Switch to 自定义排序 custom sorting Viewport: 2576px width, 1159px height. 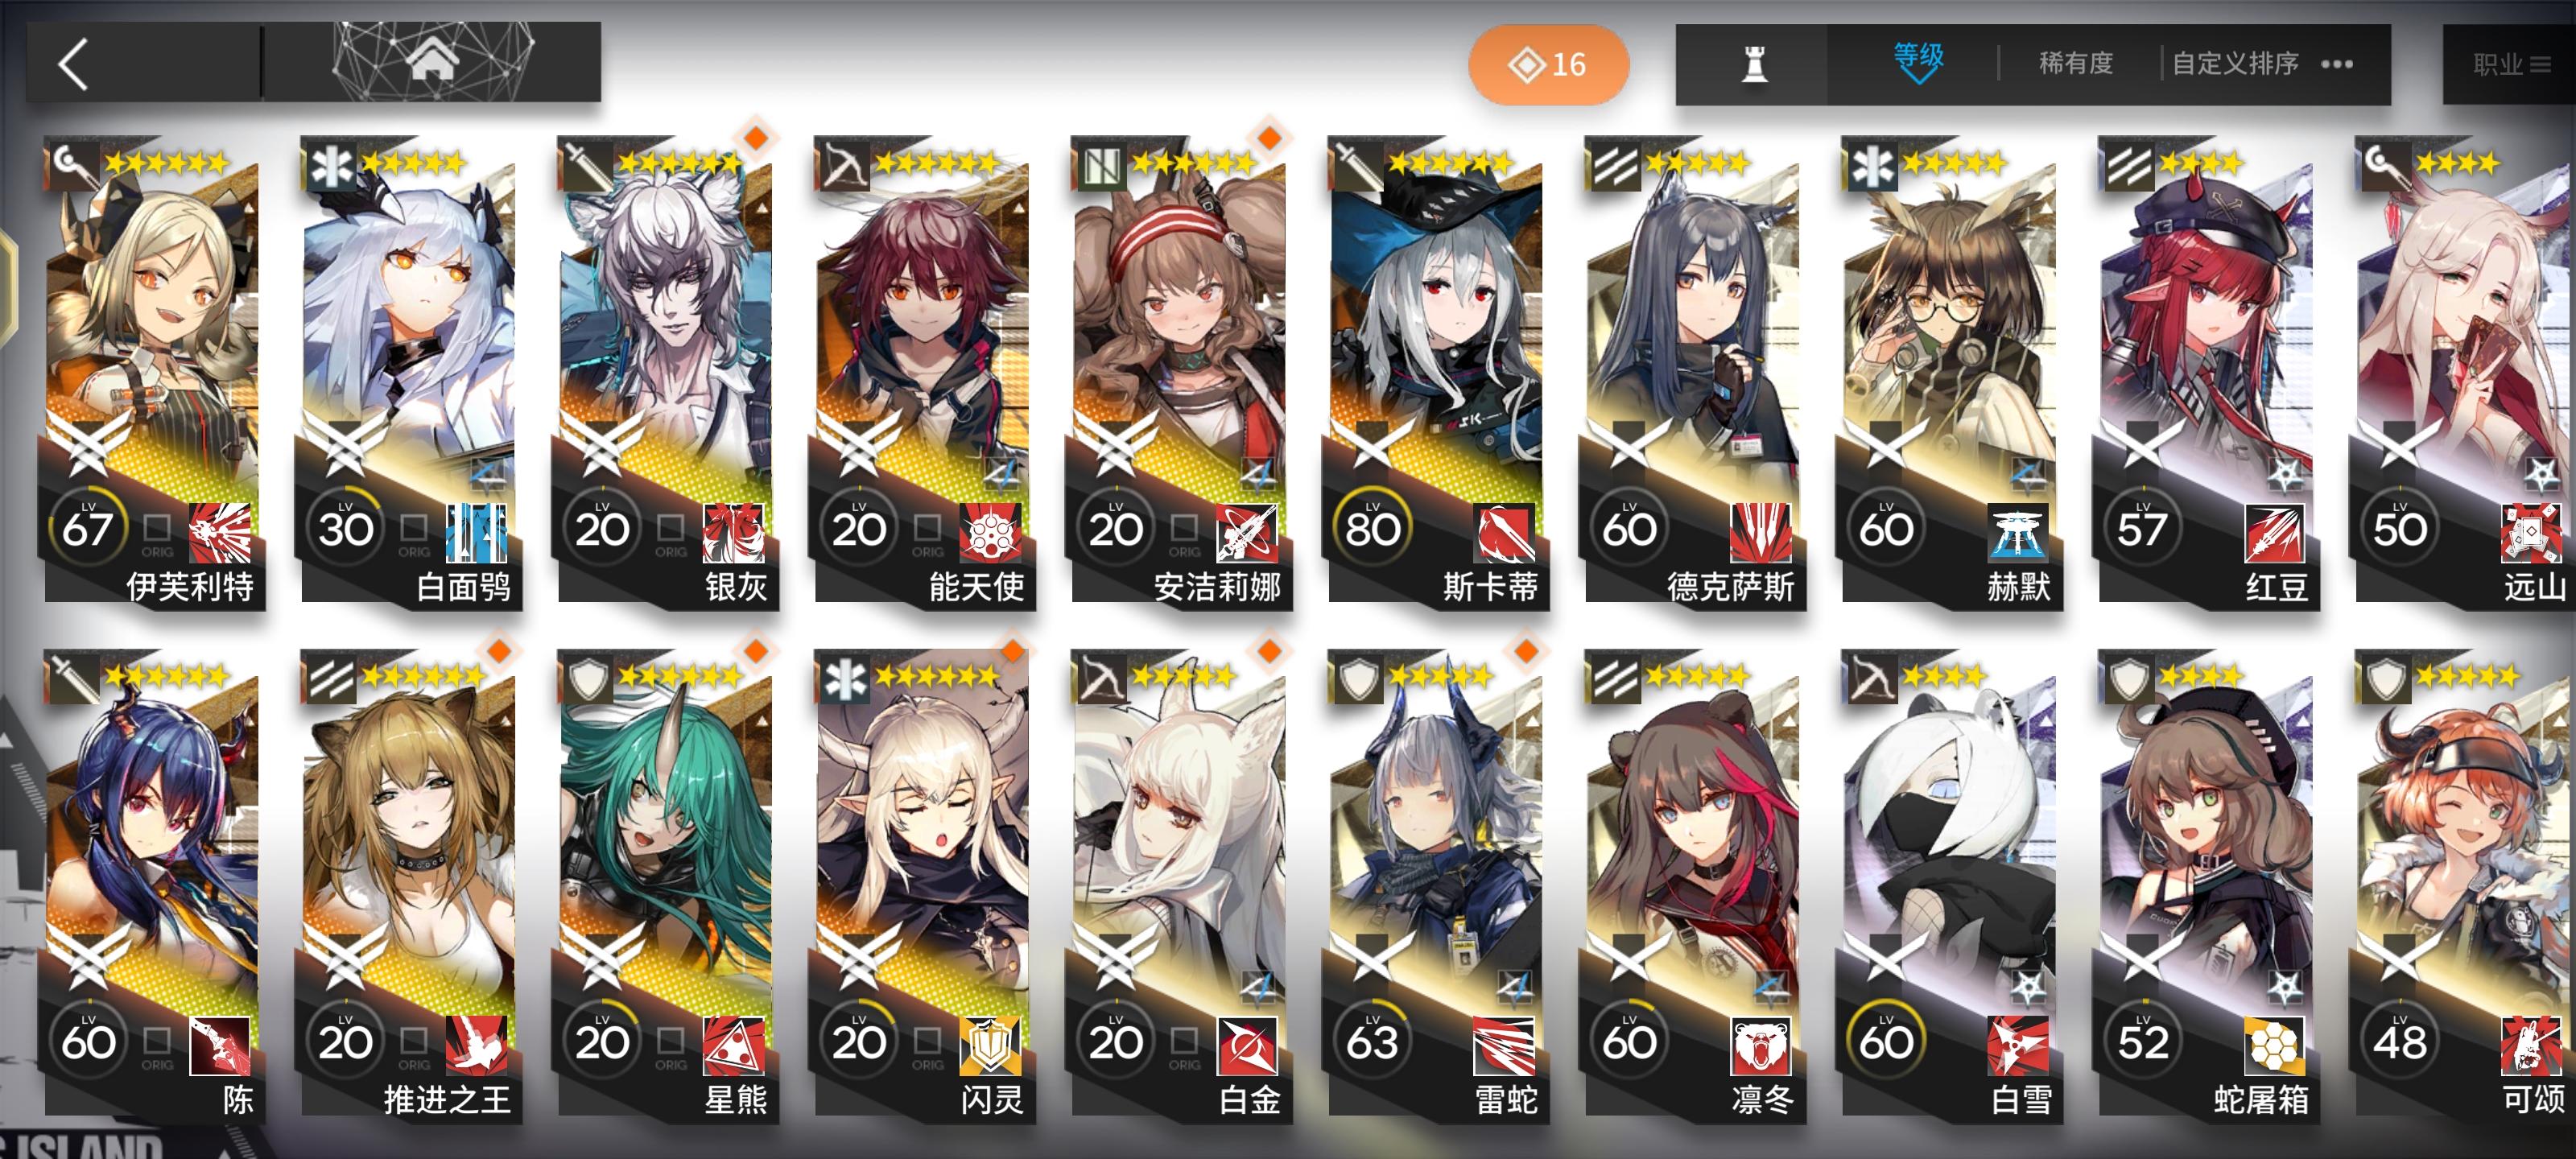point(2235,63)
